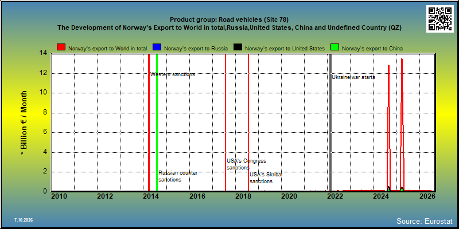Click the 2012 x-axis label
This screenshot has height=229, width=459.
pos(105,196)
